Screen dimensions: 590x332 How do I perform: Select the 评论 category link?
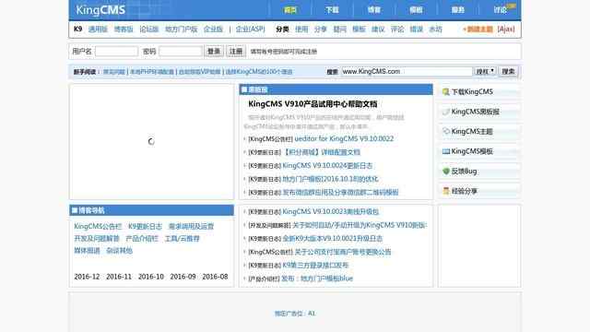397,29
